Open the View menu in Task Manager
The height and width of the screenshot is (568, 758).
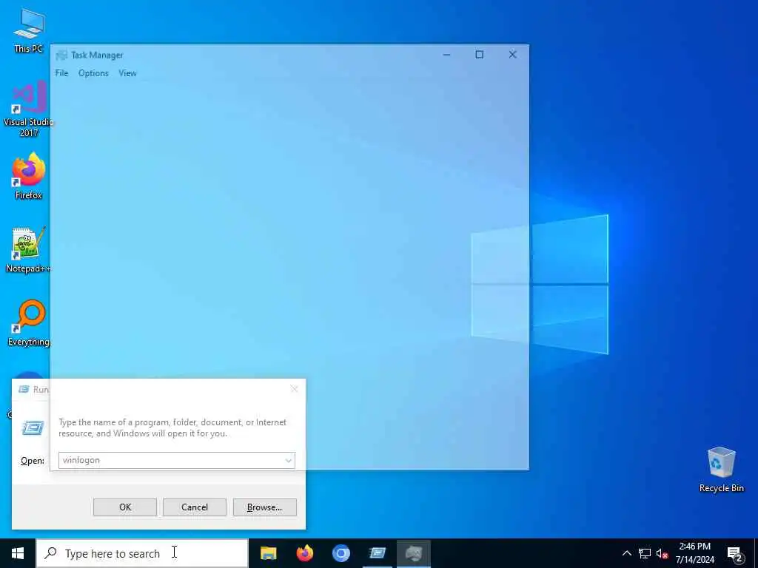point(127,73)
